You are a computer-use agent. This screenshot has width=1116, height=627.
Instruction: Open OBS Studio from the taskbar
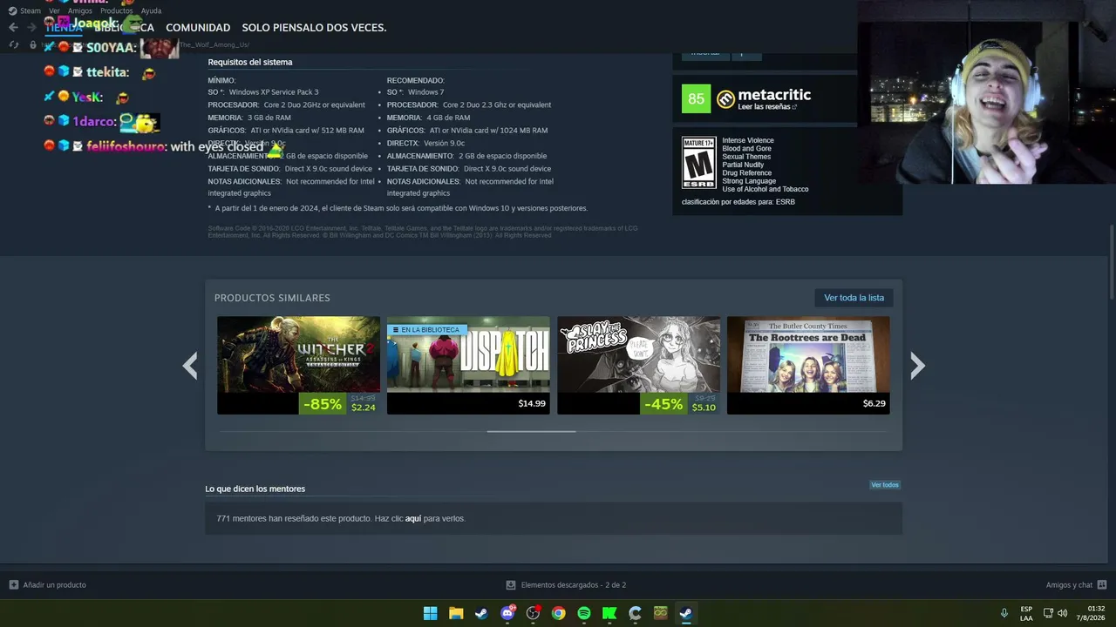click(x=533, y=613)
